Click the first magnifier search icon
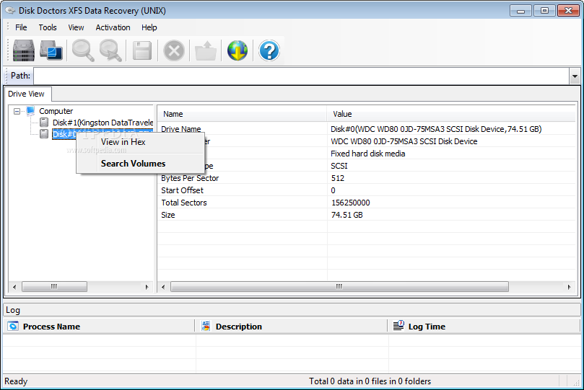Screen dimensions: 584x390 coord(83,50)
